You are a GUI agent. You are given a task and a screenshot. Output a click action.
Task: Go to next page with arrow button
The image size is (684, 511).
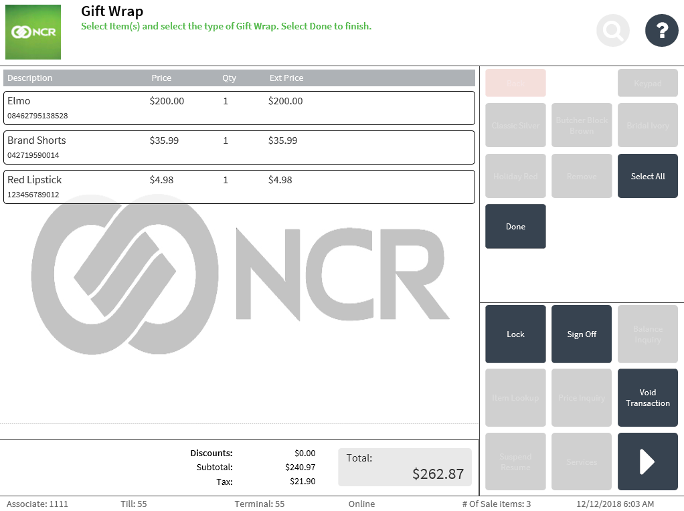(647, 462)
